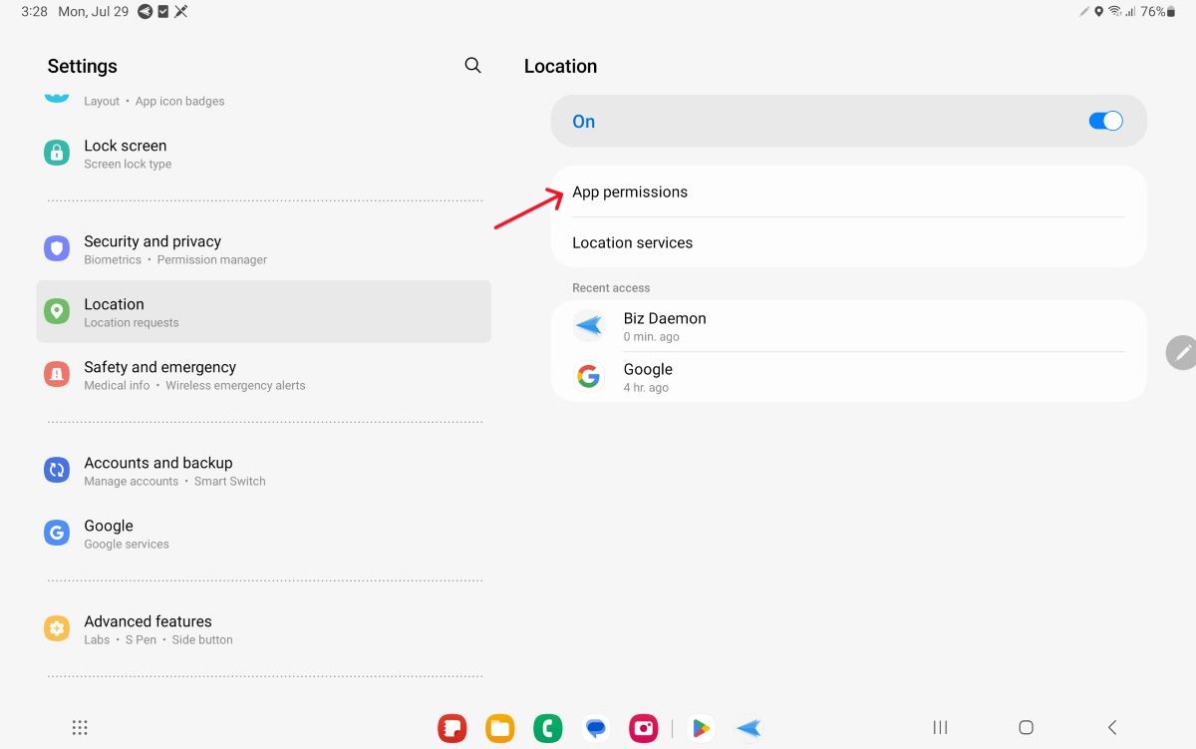
Task: Open the Google Play Store
Action: click(701, 727)
